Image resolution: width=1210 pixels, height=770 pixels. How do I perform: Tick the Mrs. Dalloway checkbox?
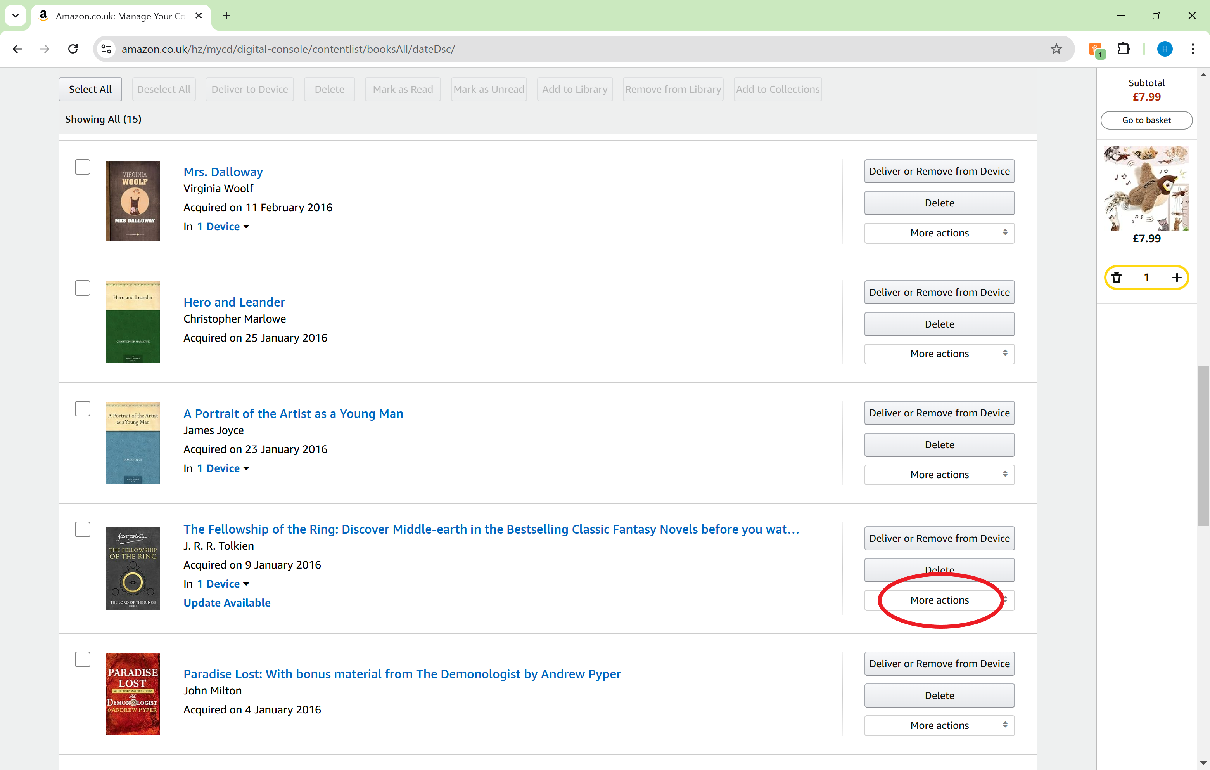(82, 167)
